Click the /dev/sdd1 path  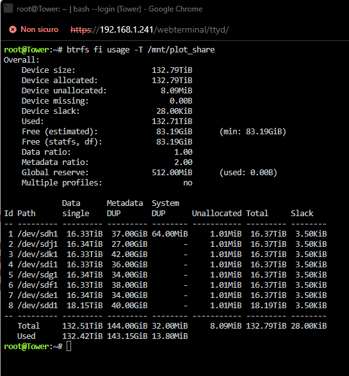38,306
